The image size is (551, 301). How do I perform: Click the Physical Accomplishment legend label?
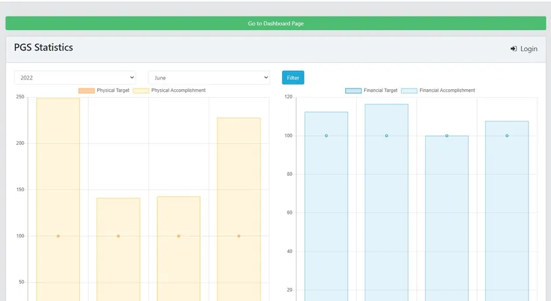click(x=178, y=90)
